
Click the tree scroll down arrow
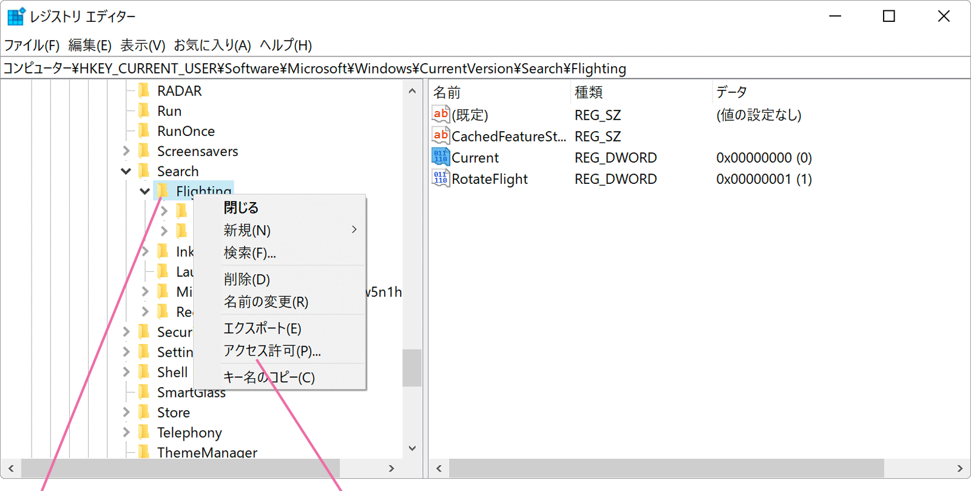click(x=412, y=449)
